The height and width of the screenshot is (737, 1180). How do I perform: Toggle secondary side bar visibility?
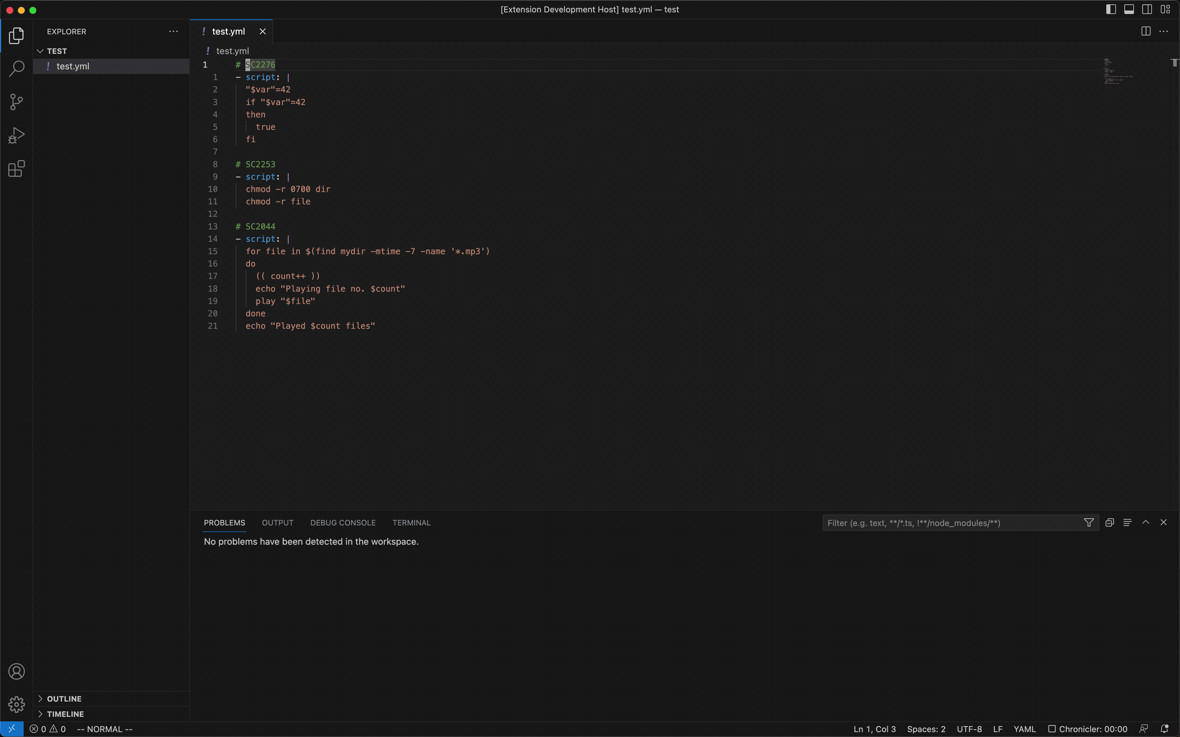pos(1147,9)
